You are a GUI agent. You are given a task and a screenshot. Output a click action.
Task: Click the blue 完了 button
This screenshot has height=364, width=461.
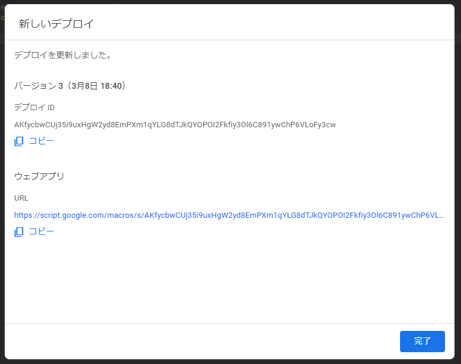point(422,342)
